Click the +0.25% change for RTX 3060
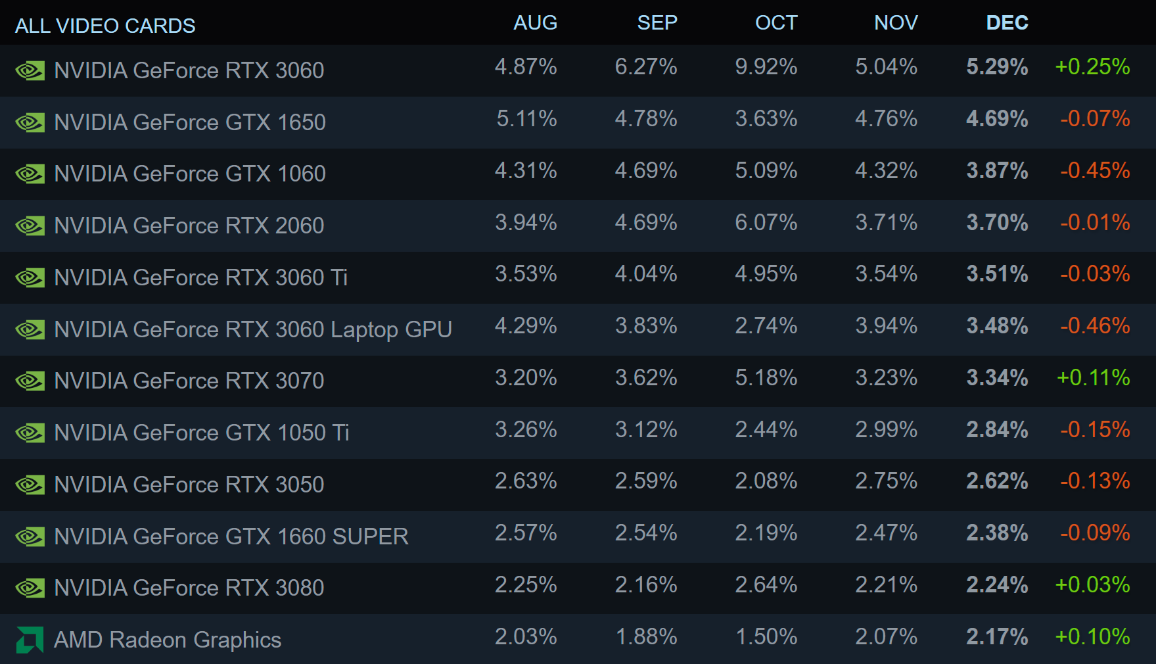Screen dimensions: 1156x664 point(1092,67)
